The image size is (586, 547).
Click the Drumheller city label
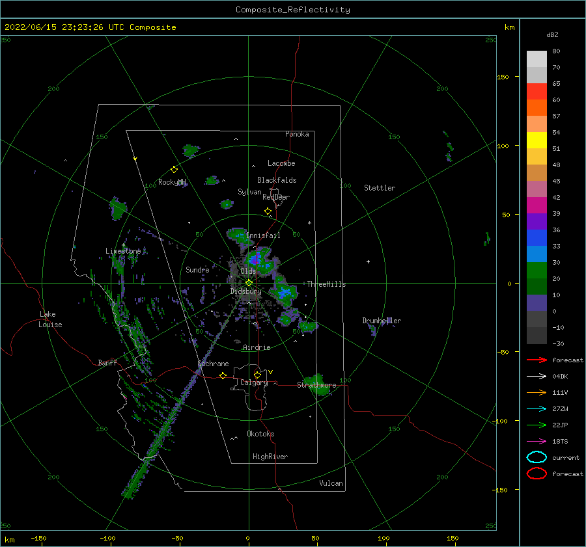click(382, 321)
